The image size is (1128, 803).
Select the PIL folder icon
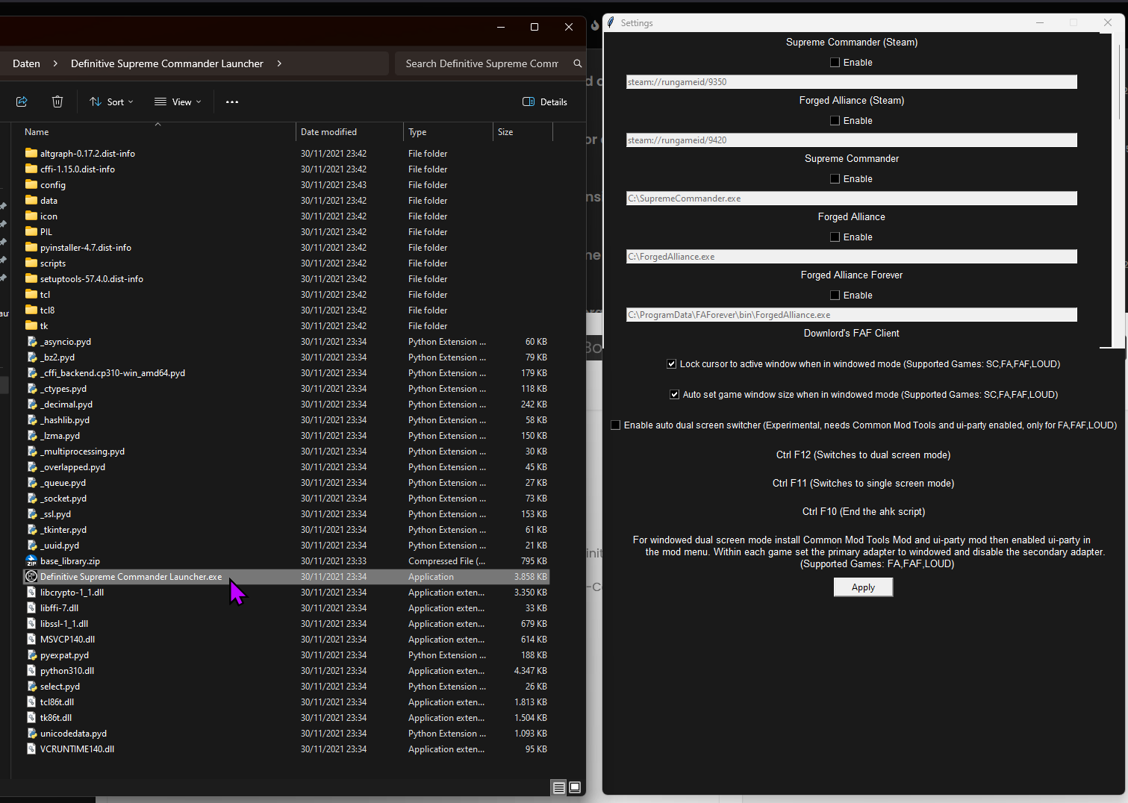click(x=31, y=231)
